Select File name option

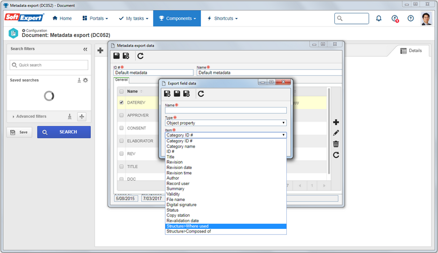(226, 200)
